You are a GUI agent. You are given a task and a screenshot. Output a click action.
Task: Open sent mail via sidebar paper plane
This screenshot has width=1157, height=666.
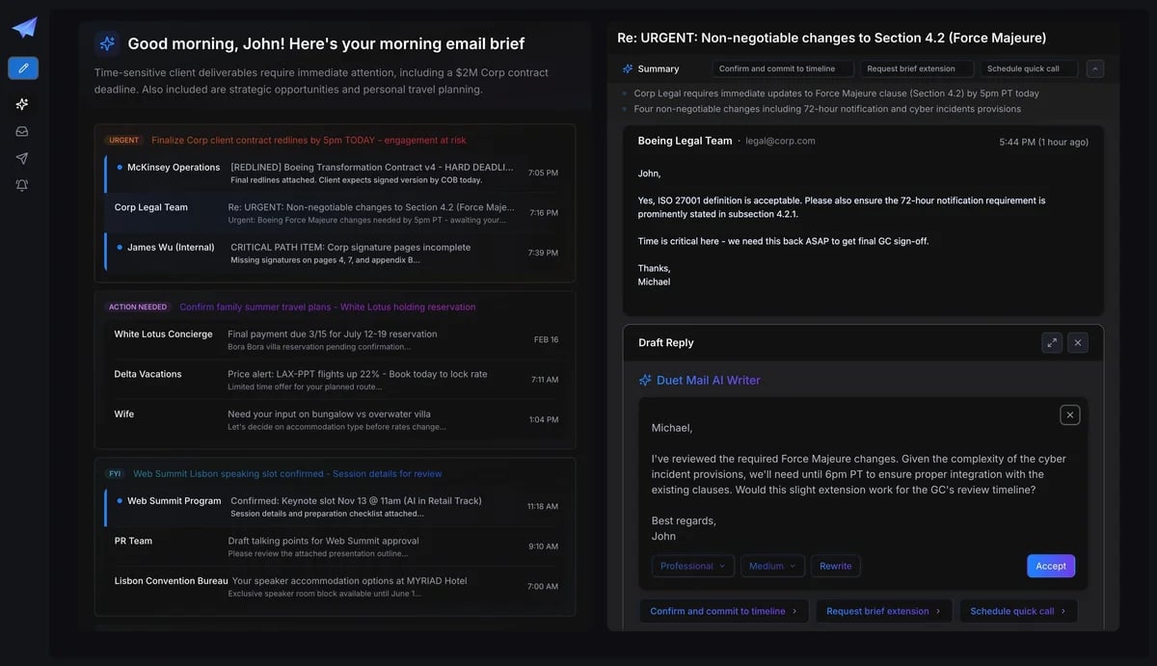[x=22, y=158]
